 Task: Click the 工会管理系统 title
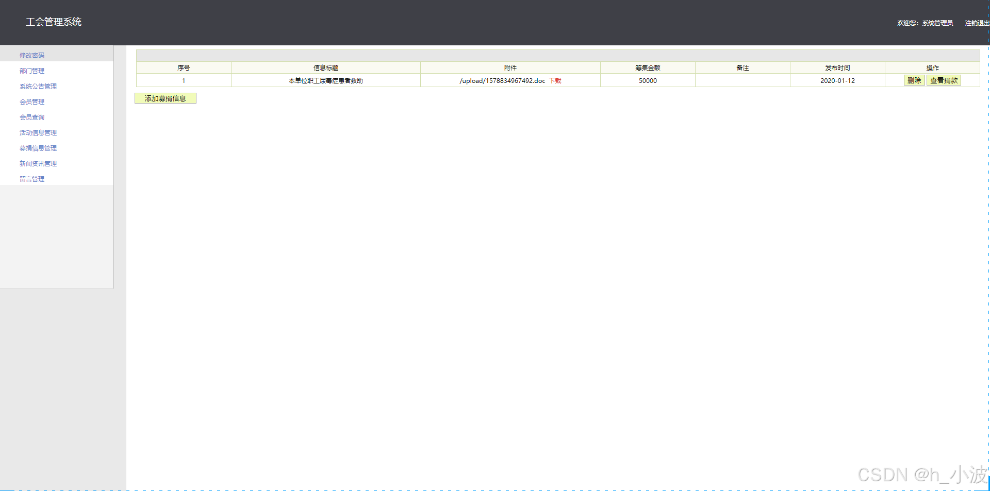point(54,22)
